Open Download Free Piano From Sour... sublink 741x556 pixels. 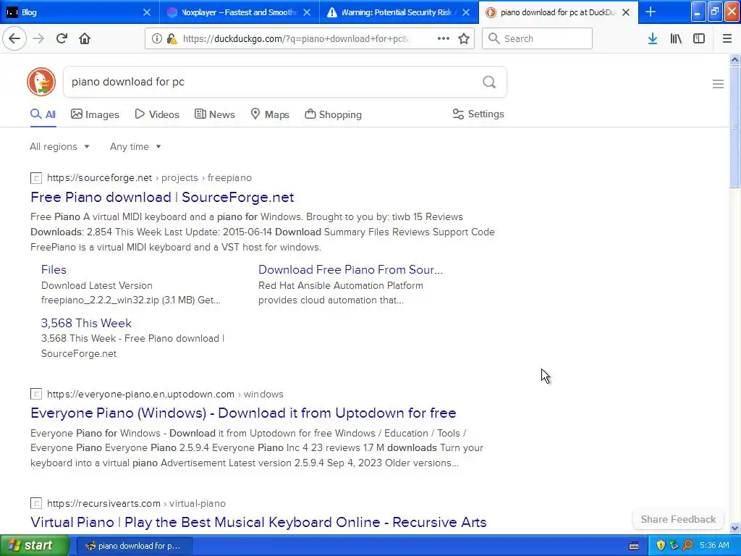pyautogui.click(x=350, y=269)
